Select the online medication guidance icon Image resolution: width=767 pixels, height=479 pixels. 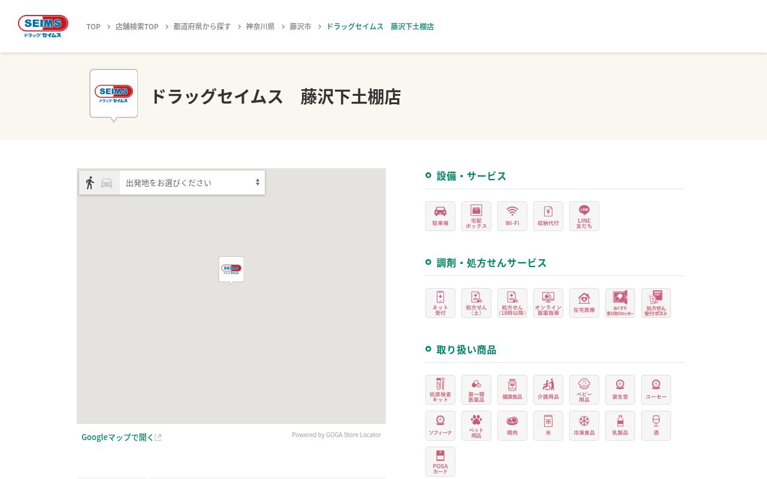pyautogui.click(x=548, y=303)
